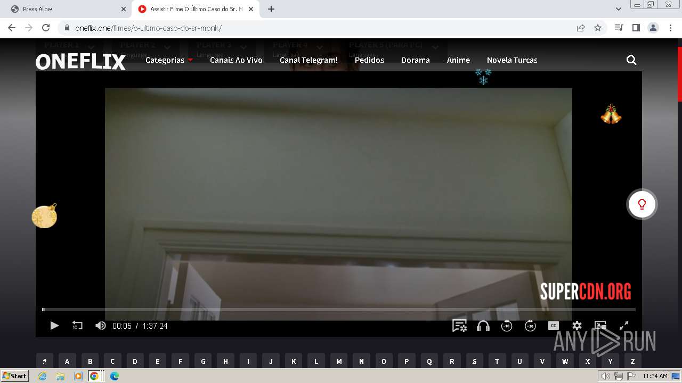This screenshot has width=682, height=383.
Task: Launch Microsoft Edge from taskbar
Action: coord(114,376)
